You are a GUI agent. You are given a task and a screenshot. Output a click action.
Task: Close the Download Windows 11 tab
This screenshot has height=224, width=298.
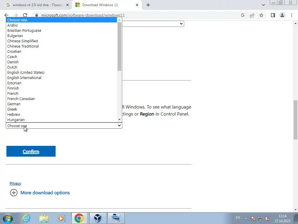137,5
